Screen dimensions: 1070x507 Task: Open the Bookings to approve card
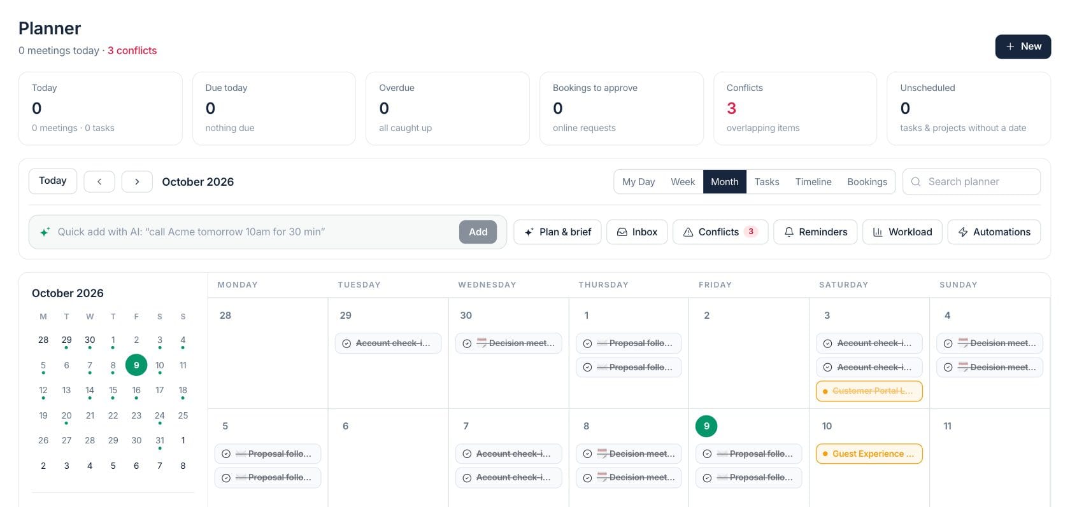tap(621, 109)
